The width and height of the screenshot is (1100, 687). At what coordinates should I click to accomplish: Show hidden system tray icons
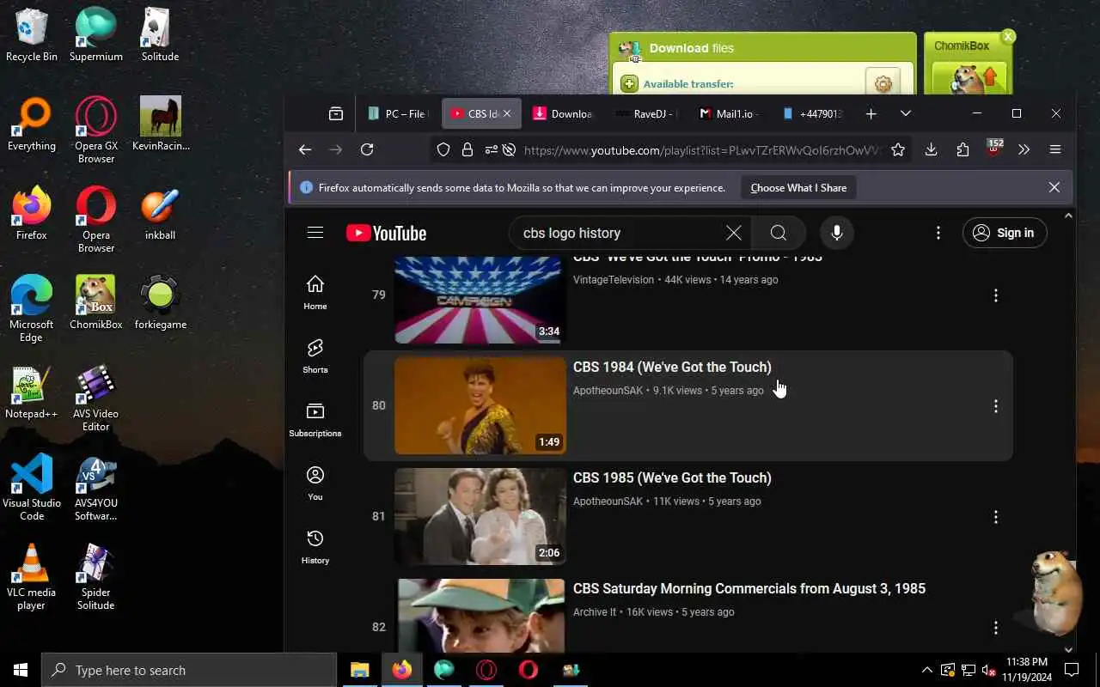[x=926, y=670]
